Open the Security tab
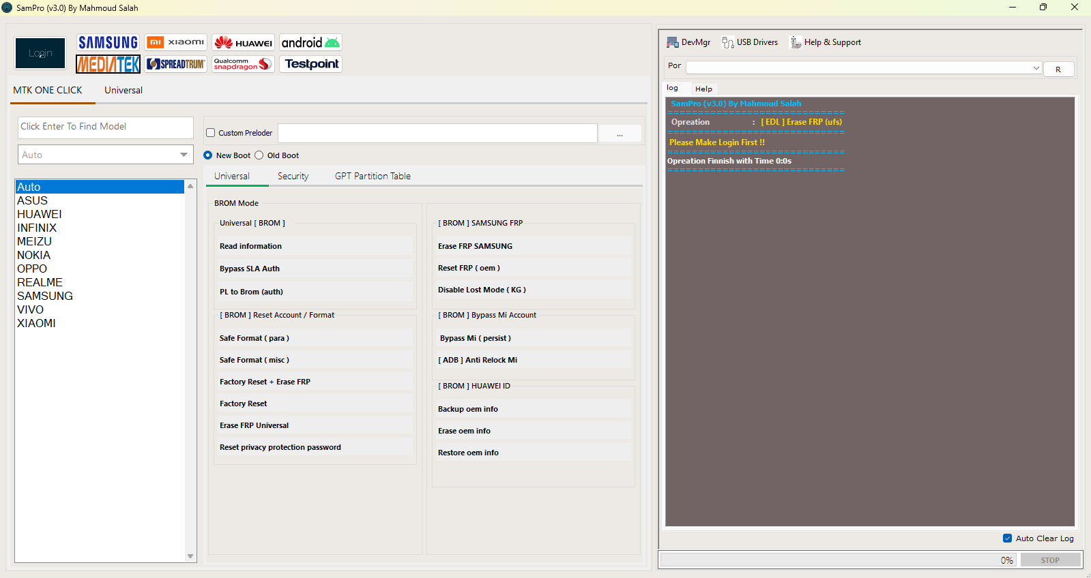This screenshot has width=1091, height=578. click(x=293, y=176)
